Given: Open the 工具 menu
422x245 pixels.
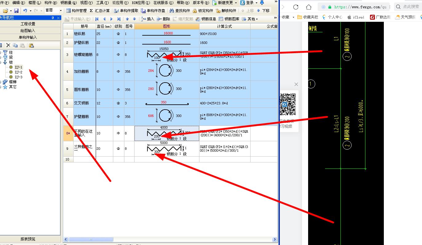Looking at the screenshot, I should [102, 3].
